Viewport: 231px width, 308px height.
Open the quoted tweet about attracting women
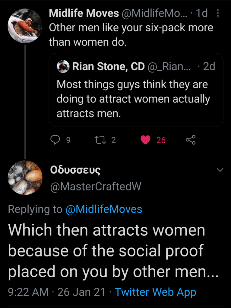pyautogui.click(x=136, y=99)
